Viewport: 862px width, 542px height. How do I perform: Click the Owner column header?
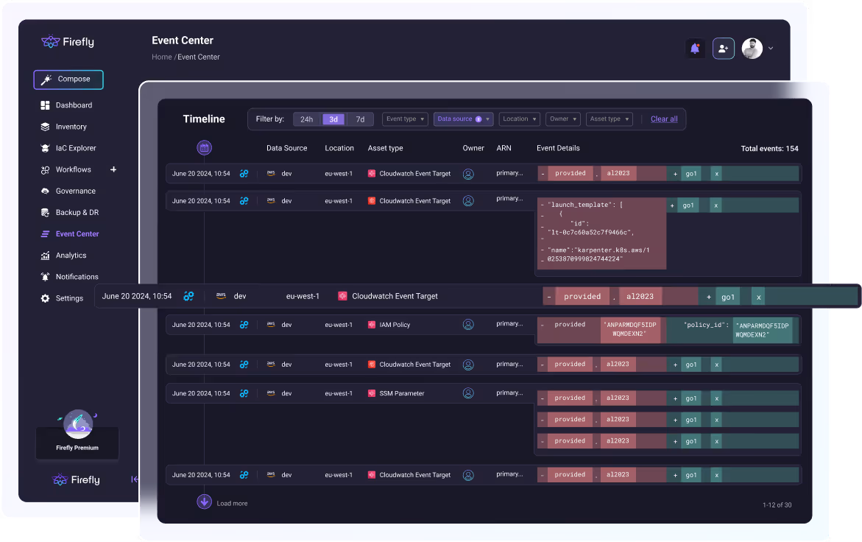(x=473, y=148)
